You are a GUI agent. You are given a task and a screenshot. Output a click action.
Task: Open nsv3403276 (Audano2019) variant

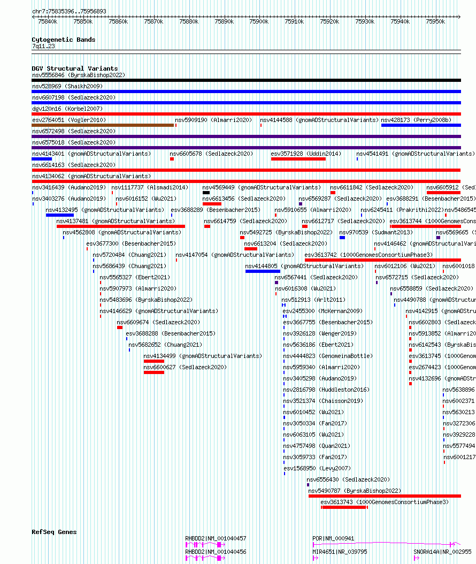click(x=69, y=199)
